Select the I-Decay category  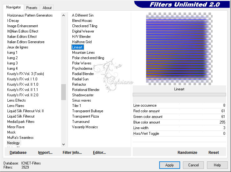pos(13,21)
